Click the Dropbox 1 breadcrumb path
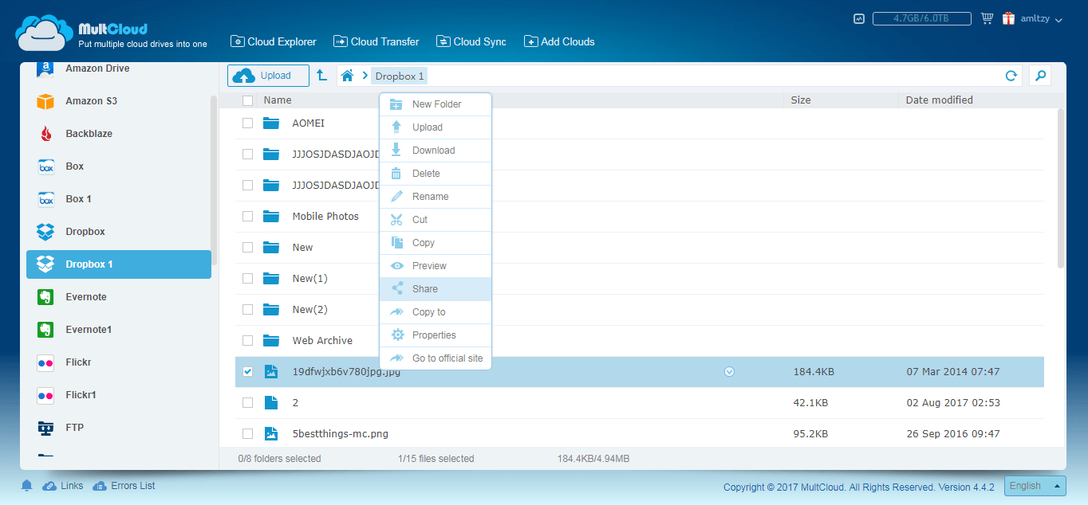The image size is (1088, 505). coord(400,76)
